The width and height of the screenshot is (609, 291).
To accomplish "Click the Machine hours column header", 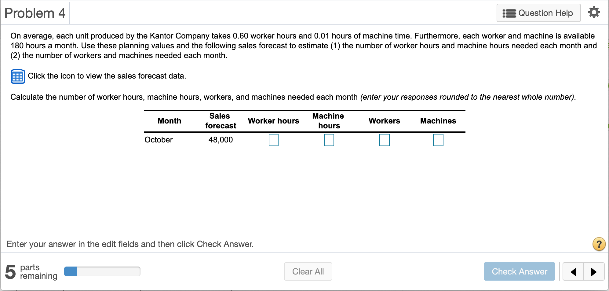I will tap(328, 121).
